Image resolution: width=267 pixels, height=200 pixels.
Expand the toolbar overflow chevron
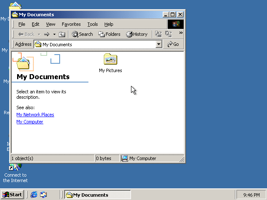tap(181, 32)
